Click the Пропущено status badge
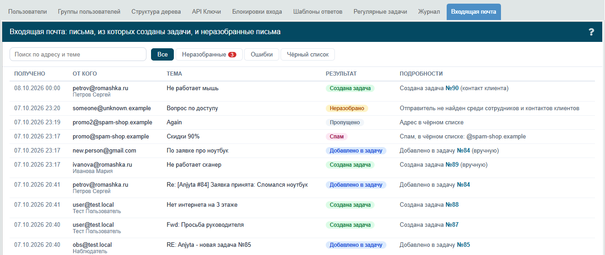This screenshot has width=605, height=255. coord(344,122)
